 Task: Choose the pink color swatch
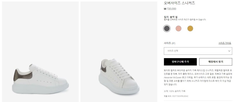click(178, 29)
